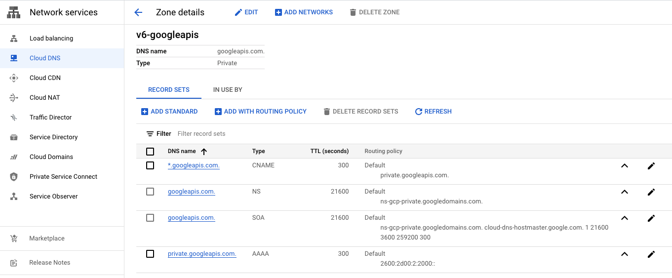
Task: Click the ADD STANDARD button
Action: click(x=169, y=112)
